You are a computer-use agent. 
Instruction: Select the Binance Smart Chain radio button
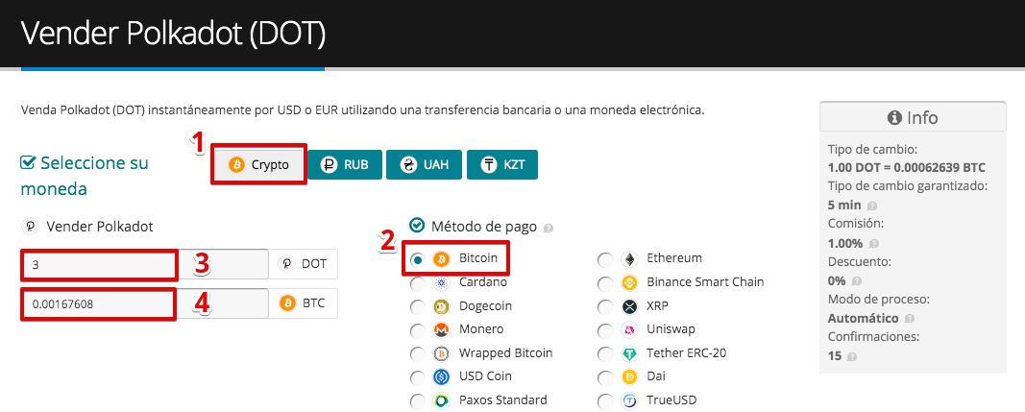605,284
